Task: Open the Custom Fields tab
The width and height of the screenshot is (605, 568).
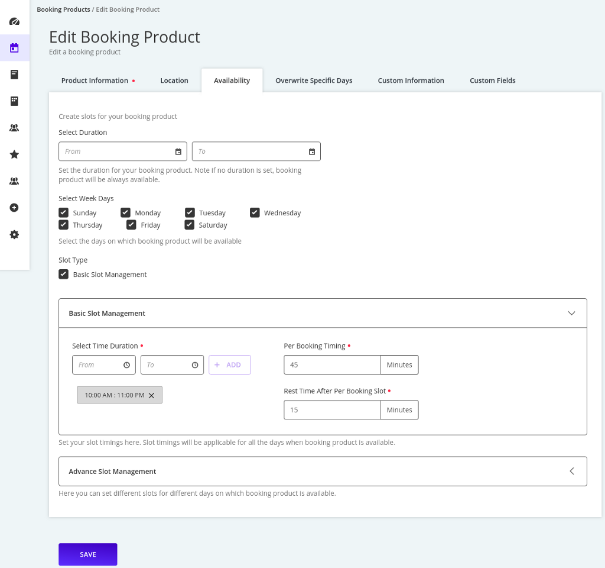Action: pyautogui.click(x=492, y=80)
